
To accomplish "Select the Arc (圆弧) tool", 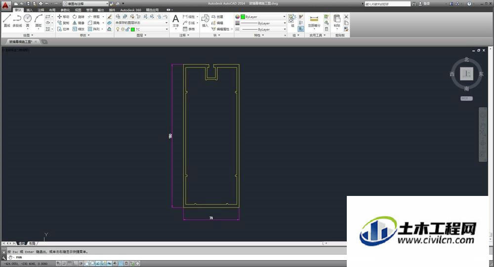I will tap(38, 20).
